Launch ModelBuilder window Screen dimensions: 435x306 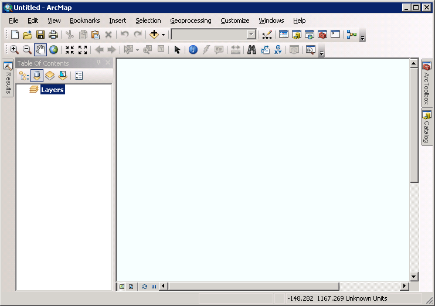click(x=352, y=35)
